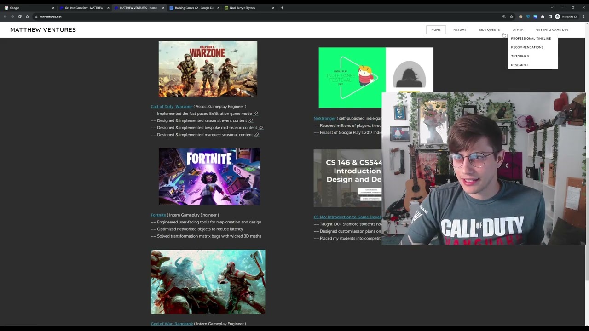The height and width of the screenshot is (331, 589).
Task: Expand the tab search chevron
Action: (552, 7)
